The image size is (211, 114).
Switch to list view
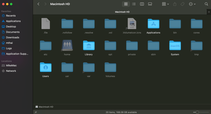pyautogui.click(x=134, y=4)
